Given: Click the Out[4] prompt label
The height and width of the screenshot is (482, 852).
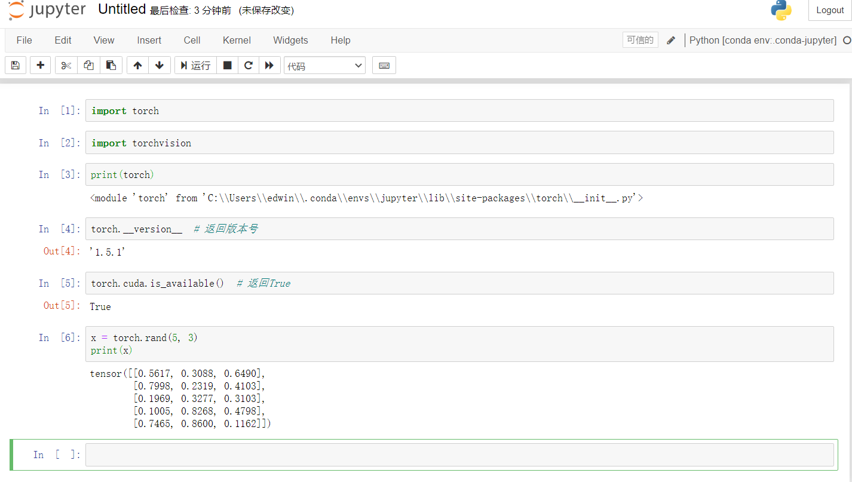Looking at the screenshot, I should point(60,251).
